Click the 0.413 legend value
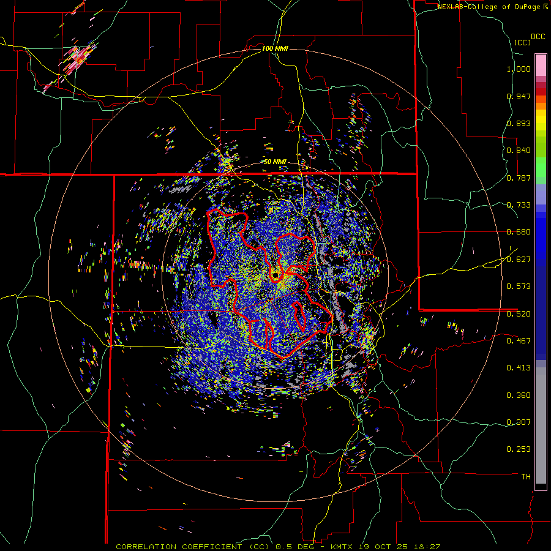The height and width of the screenshot is (551, 551). pos(519,368)
